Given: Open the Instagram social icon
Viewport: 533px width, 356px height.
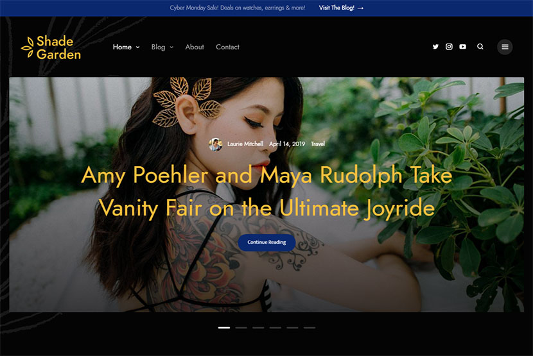Looking at the screenshot, I should [x=449, y=47].
